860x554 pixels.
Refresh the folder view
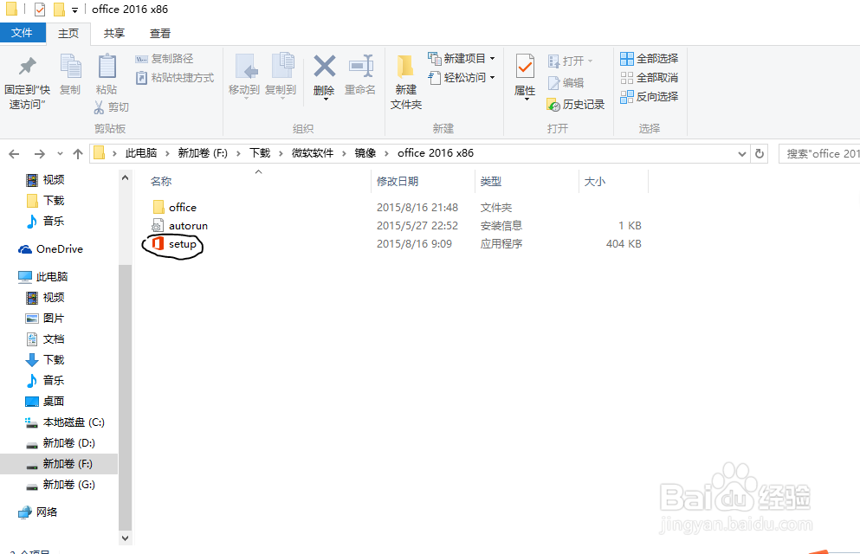click(760, 153)
